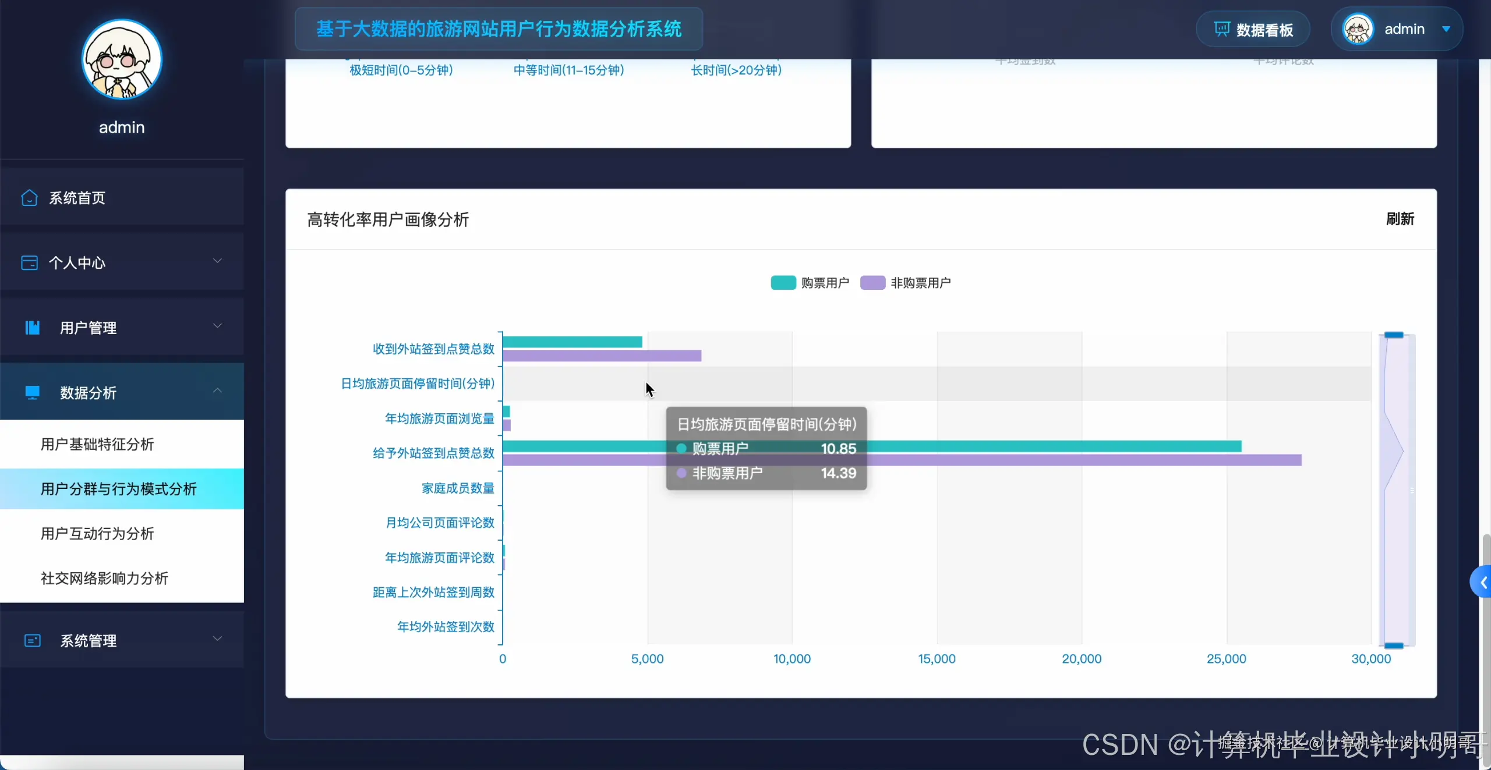Click the 用户管理 sidebar icon
Image resolution: width=1491 pixels, height=770 pixels.
tap(33, 328)
